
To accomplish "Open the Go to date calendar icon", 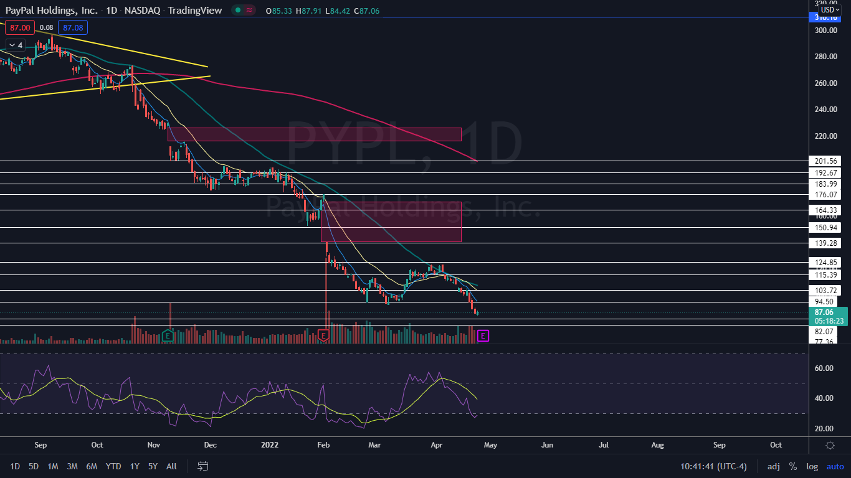I will coord(202,466).
